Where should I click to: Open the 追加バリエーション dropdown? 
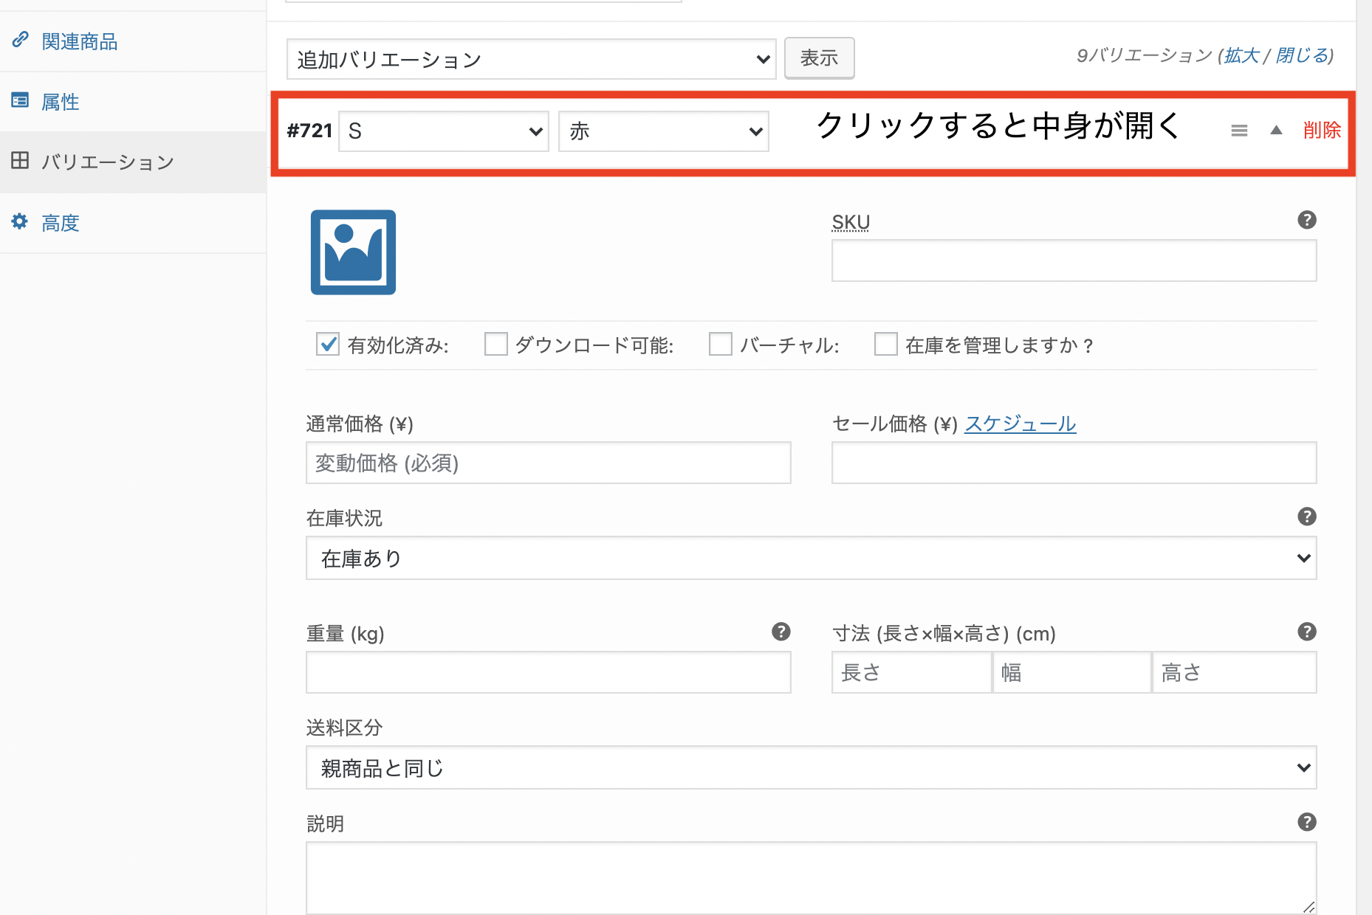[531, 59]
